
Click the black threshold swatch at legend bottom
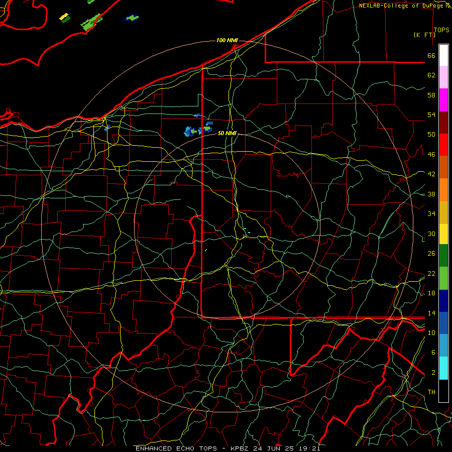pos(443,391)
